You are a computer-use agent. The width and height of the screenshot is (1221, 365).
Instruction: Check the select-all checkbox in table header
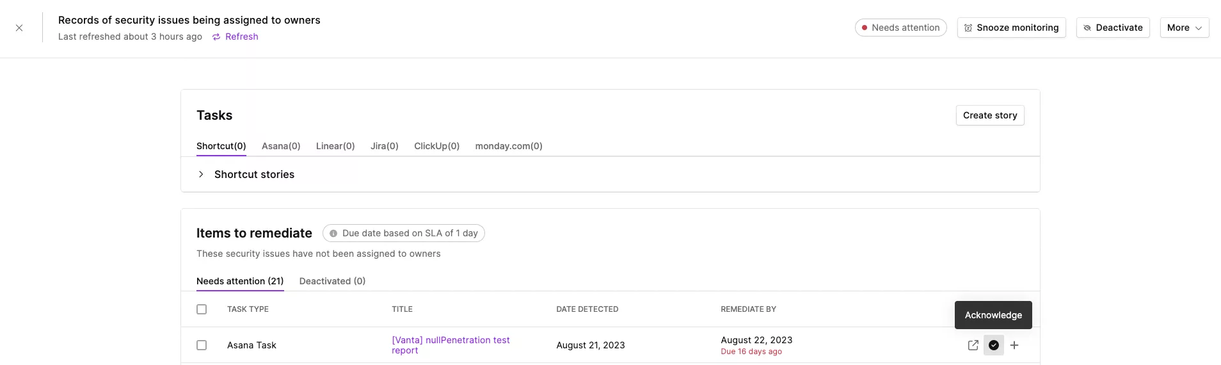click(202, 309)
